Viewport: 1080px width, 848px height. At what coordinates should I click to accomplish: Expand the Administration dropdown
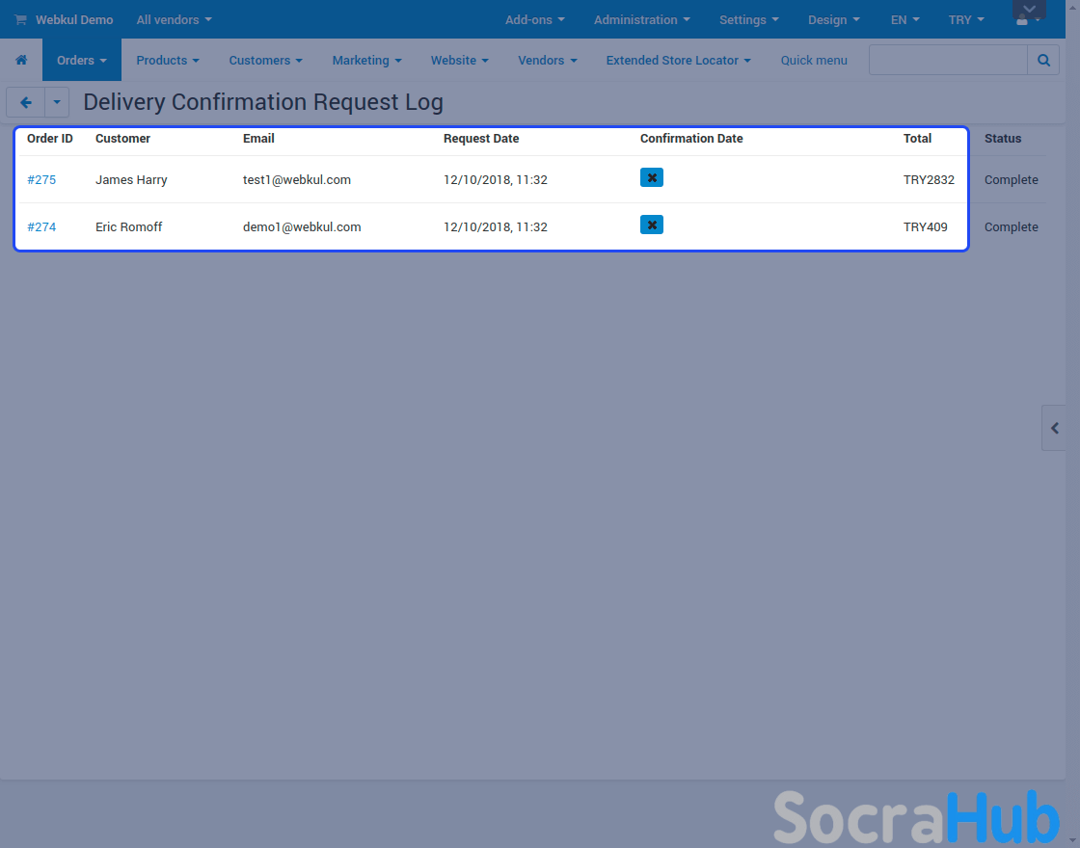click(x=641, y=20)
